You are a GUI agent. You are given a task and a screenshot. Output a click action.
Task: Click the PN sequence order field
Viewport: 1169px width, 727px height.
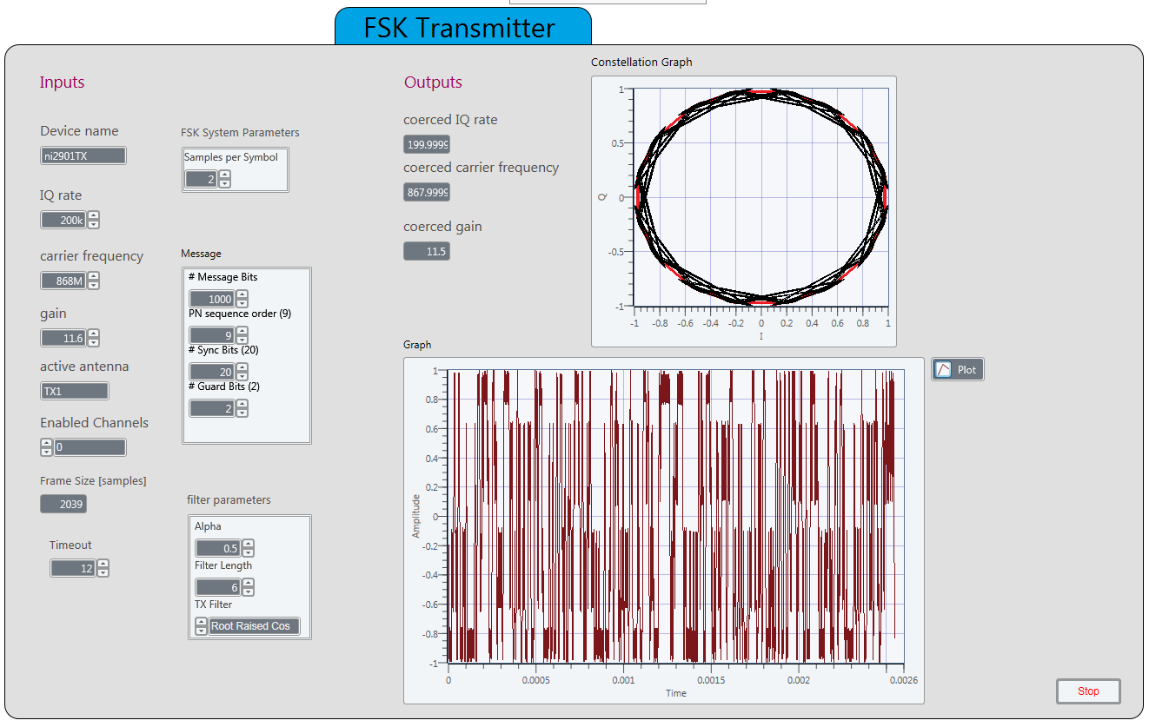211,335
